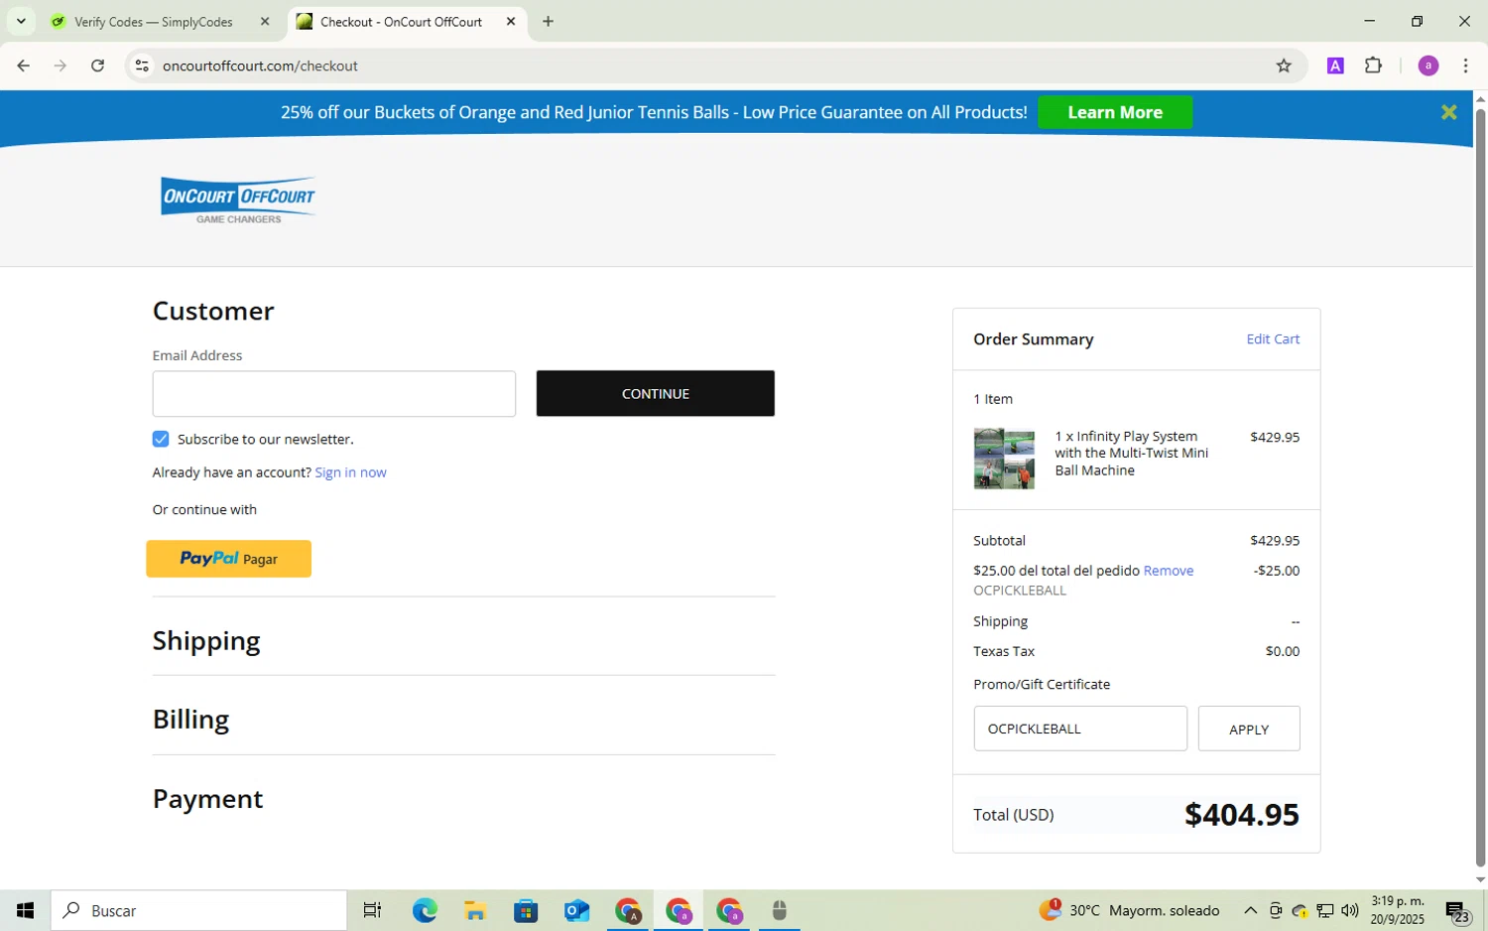Dismiss the promo banner with X
The image size is (1488, 931).
[x=1448, y=112]
